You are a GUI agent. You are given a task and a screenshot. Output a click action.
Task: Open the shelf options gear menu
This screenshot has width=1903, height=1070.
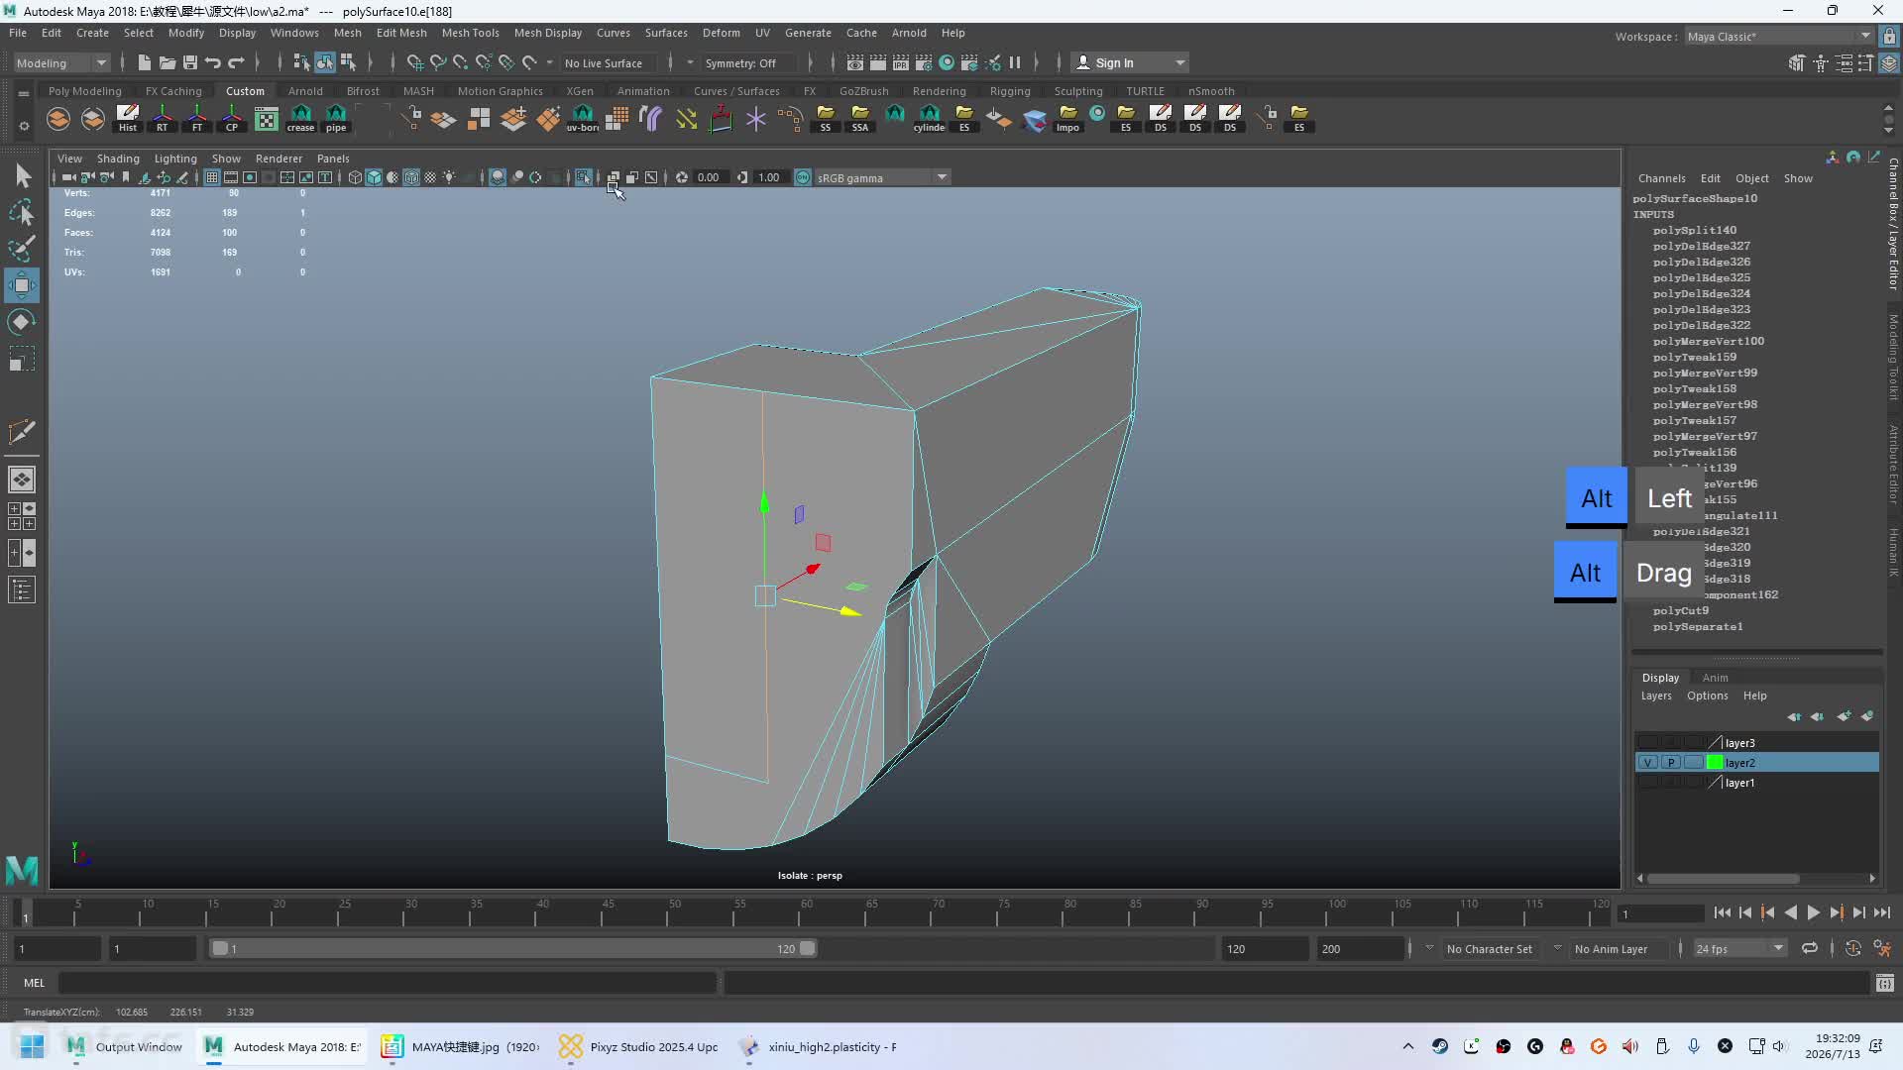coord(24,126)
